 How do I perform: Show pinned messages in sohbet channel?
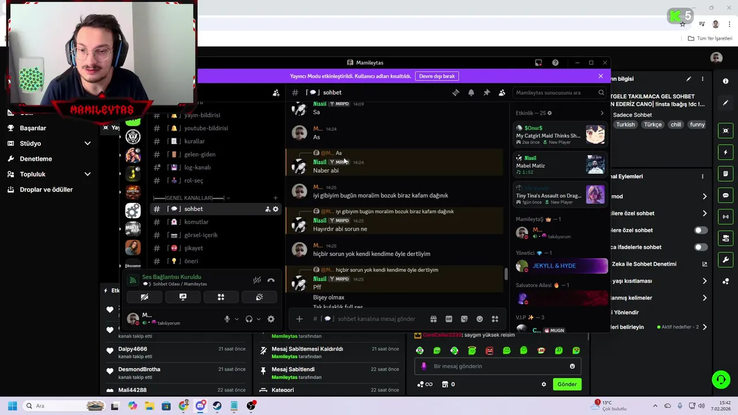tap(487, 92)
